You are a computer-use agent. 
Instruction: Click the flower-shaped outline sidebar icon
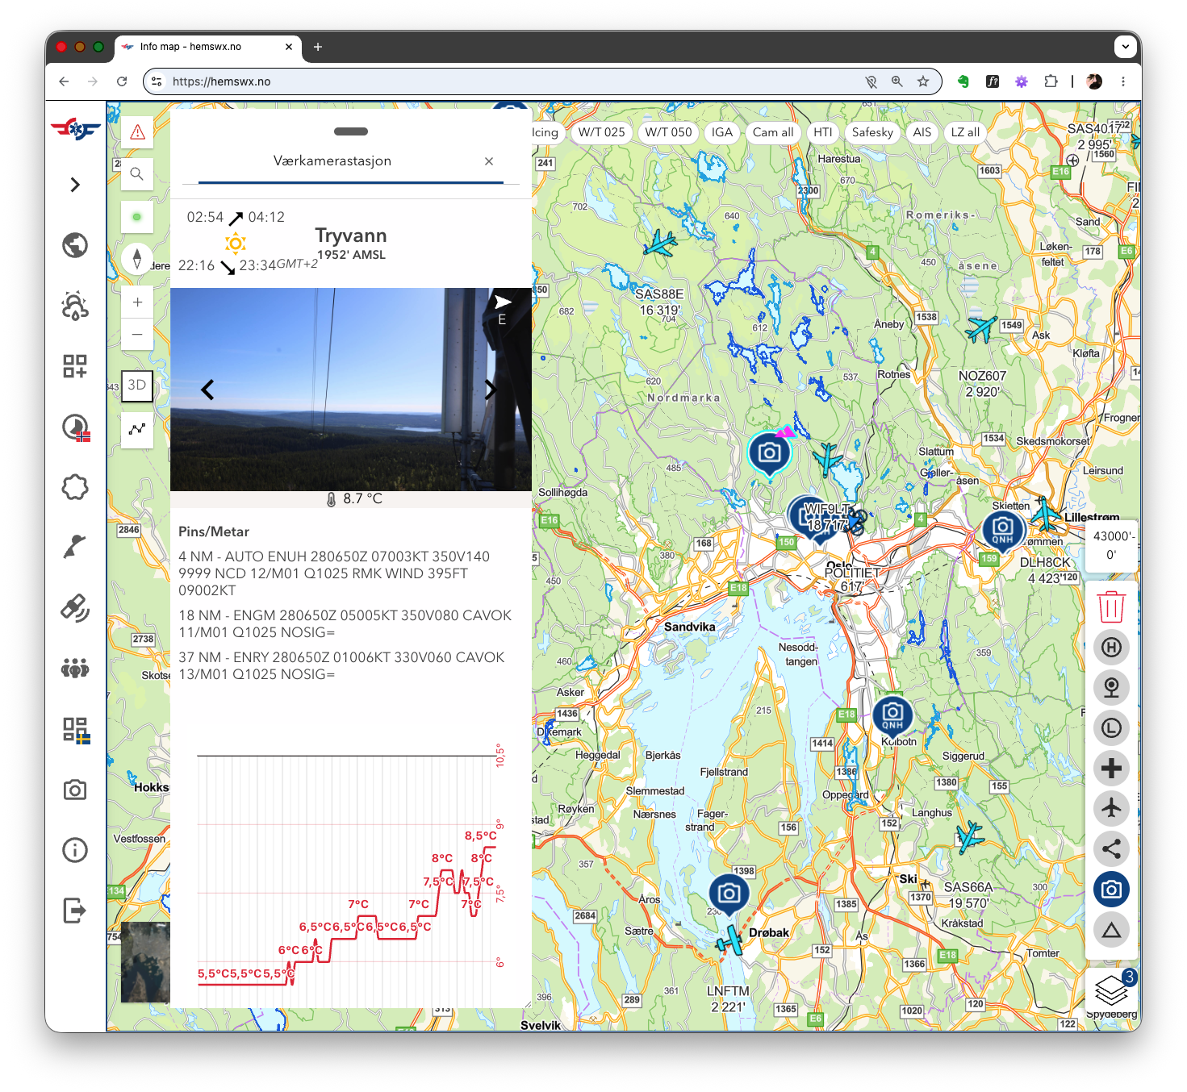point(75,487)
